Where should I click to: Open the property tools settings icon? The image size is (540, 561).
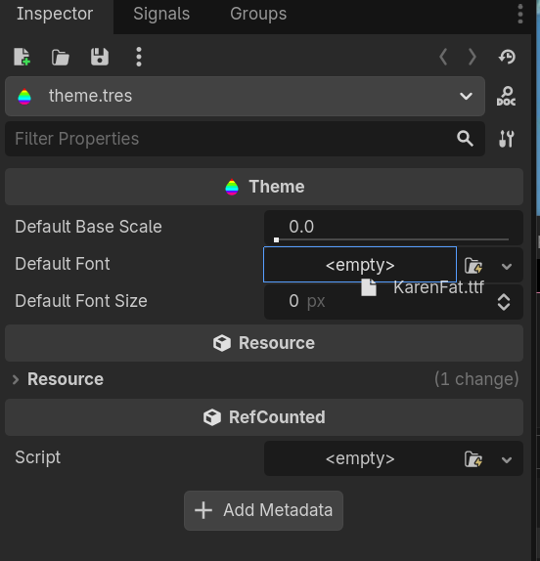point(507,139)
